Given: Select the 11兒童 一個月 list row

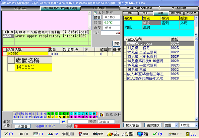Looking at the screenshot, I should coord(146,48).
